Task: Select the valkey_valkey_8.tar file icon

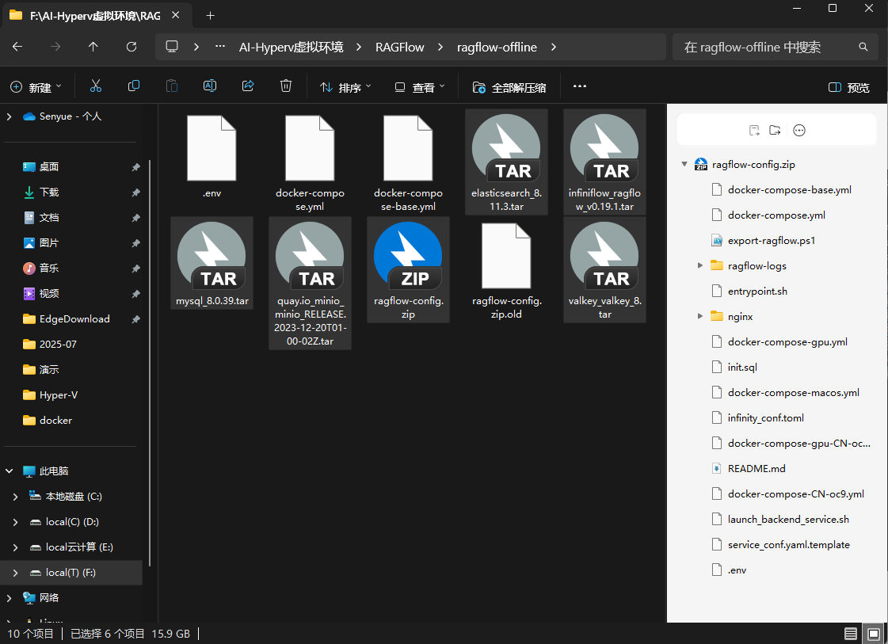Action: [x=604, y=256]
